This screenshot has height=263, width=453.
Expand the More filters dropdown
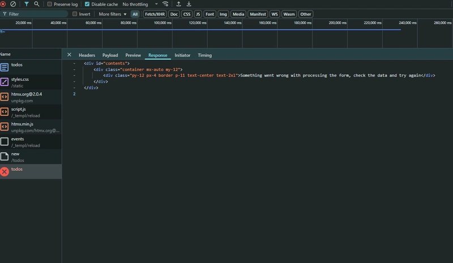point(112,14)
